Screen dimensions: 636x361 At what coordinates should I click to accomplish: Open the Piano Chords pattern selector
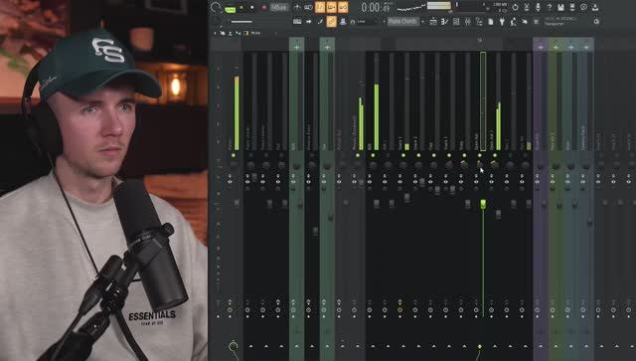pyautogui.click(x=404, y=22)
